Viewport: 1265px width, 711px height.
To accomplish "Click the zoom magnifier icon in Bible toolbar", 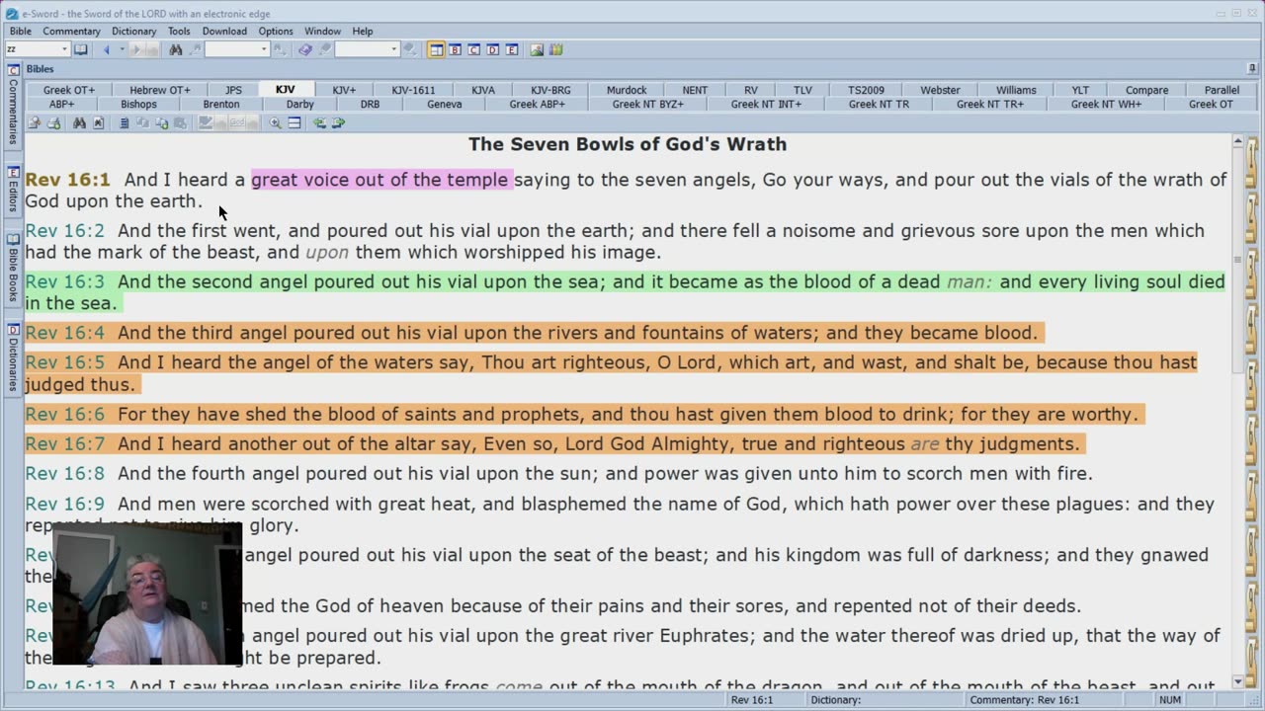I will tap(275, 123).
